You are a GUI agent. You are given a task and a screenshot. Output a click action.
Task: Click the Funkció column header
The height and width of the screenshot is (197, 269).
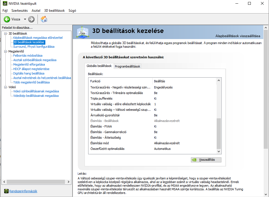pos(120,81)
